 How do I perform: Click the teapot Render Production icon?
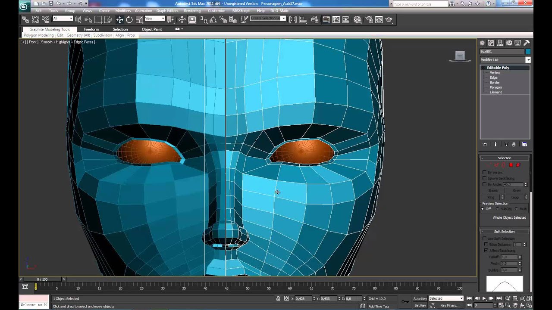click(389, 19)
